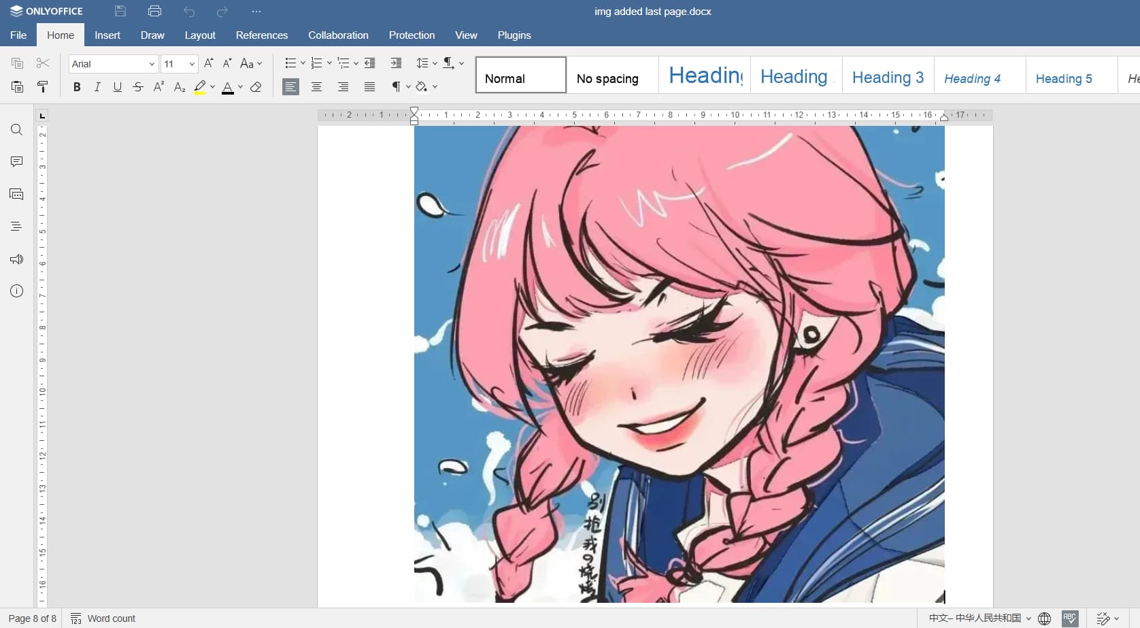Set document language with globe icon

pos(1045,618)
